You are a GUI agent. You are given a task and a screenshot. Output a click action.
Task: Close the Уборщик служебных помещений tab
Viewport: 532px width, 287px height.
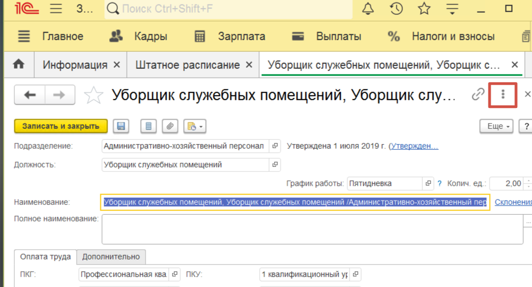515,64
